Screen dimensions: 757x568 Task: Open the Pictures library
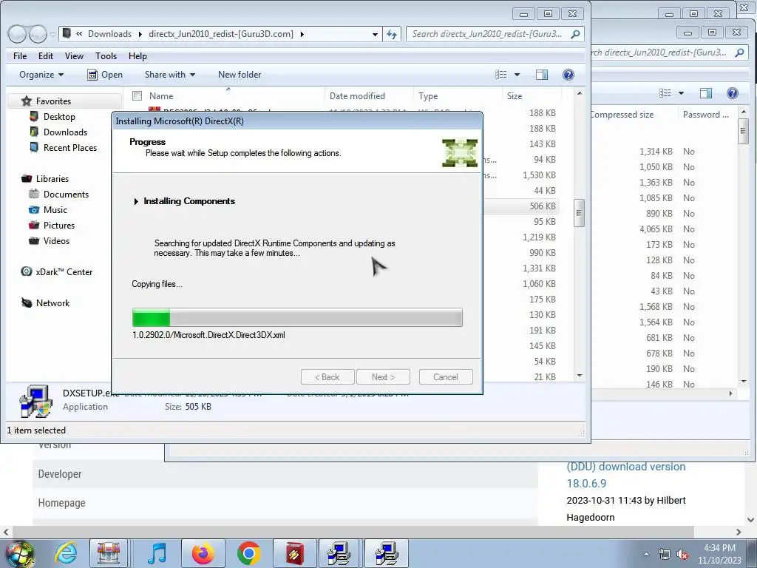click(x=59, y=225)
